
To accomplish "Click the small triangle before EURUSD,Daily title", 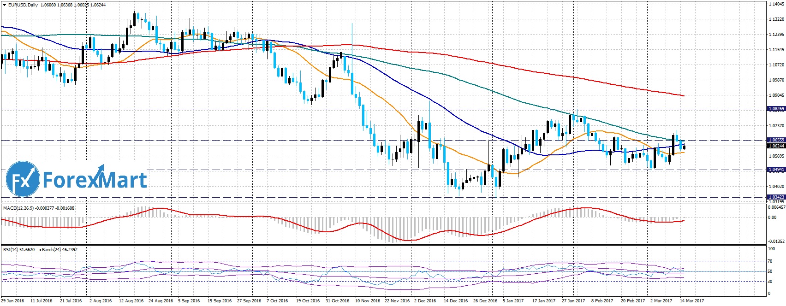I will click(x=5, y=5).
